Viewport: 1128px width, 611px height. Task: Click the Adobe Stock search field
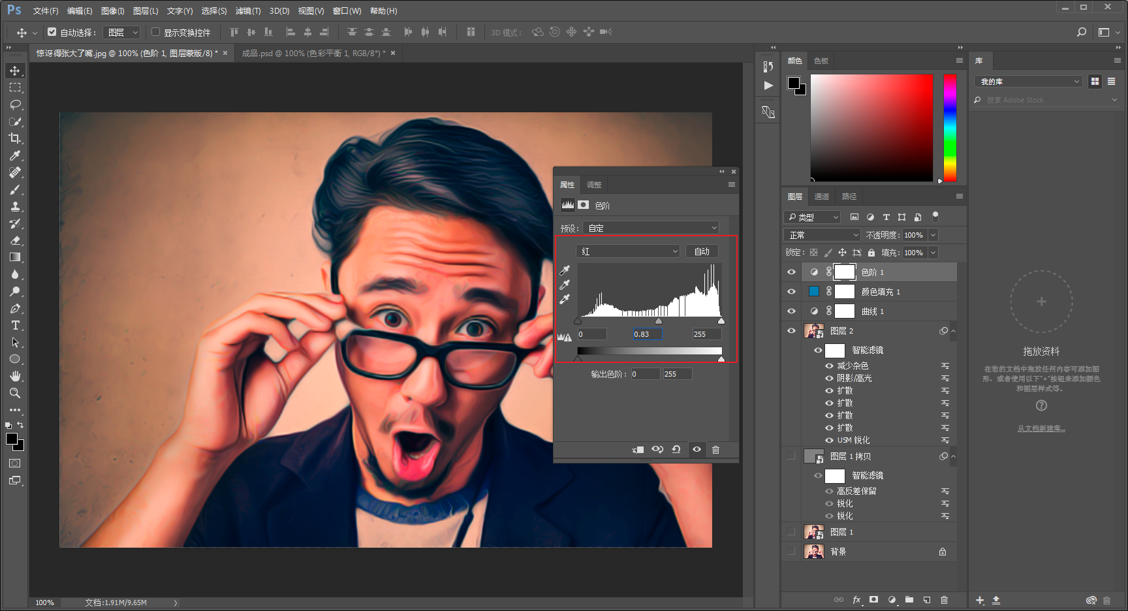(1046, 100)
